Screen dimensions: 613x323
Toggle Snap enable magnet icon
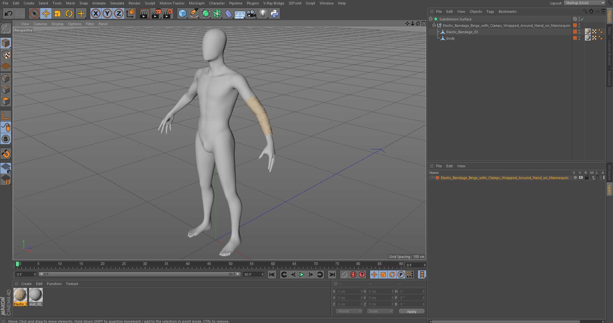[x=6, y=154]
